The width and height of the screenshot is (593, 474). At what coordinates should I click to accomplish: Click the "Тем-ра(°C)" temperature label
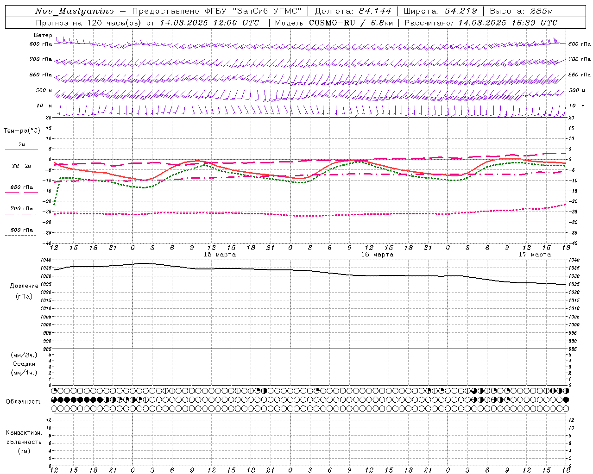point(22,131)
